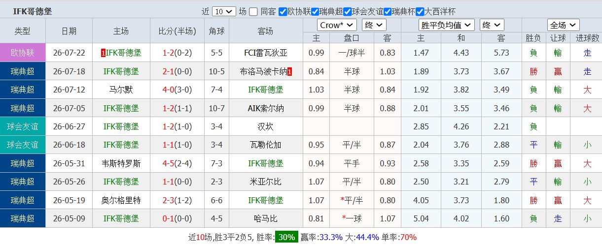Click the *一球 handicap for 哈马比 match
Screen dimensions: 602x245
point(352,218)
